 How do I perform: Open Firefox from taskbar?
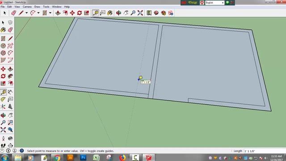tap(122, 157)
